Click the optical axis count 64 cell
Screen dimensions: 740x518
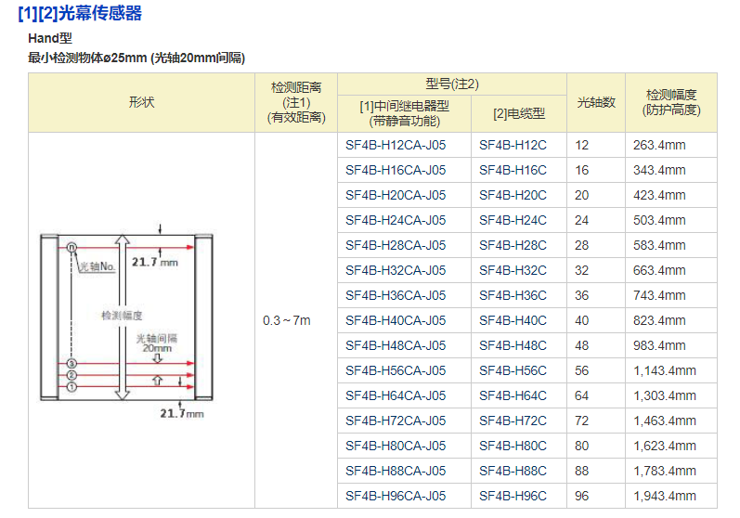[582, 395]
